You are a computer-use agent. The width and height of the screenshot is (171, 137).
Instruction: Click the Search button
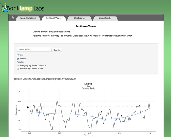[x=57, y=50]
